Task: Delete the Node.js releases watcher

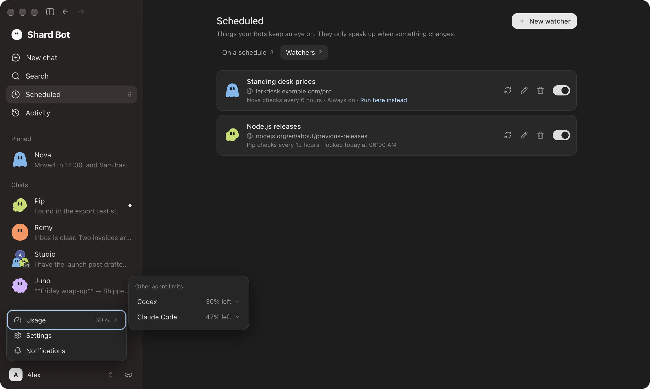Action: pos(540,135)
